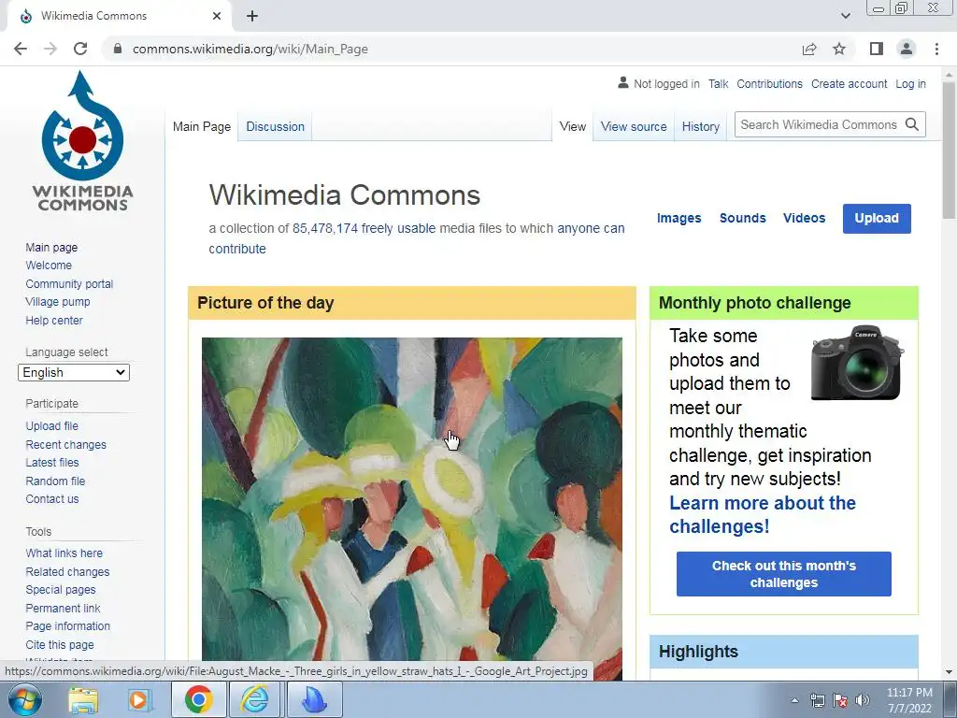
Task: Click the browser back arrow
Action: tap(21, 49)
